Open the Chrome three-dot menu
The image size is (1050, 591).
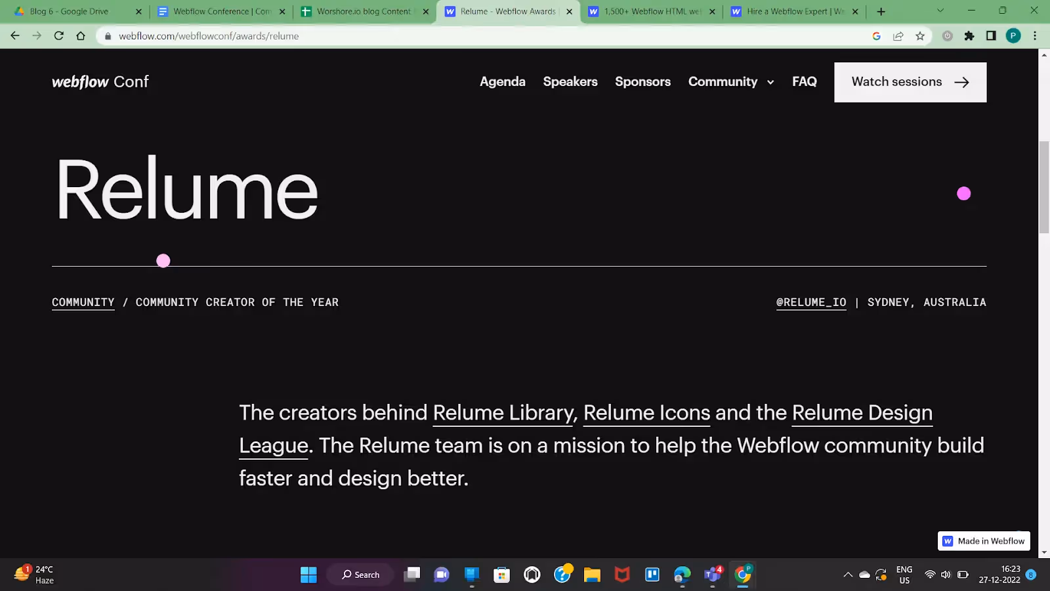tap(1035, 36)
